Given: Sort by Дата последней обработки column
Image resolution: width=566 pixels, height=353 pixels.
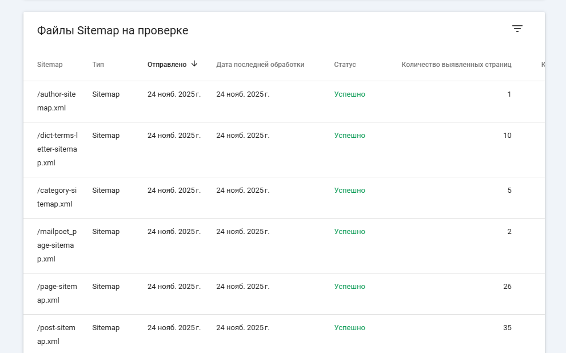Looking at the screenshot, I should [260, 65].
